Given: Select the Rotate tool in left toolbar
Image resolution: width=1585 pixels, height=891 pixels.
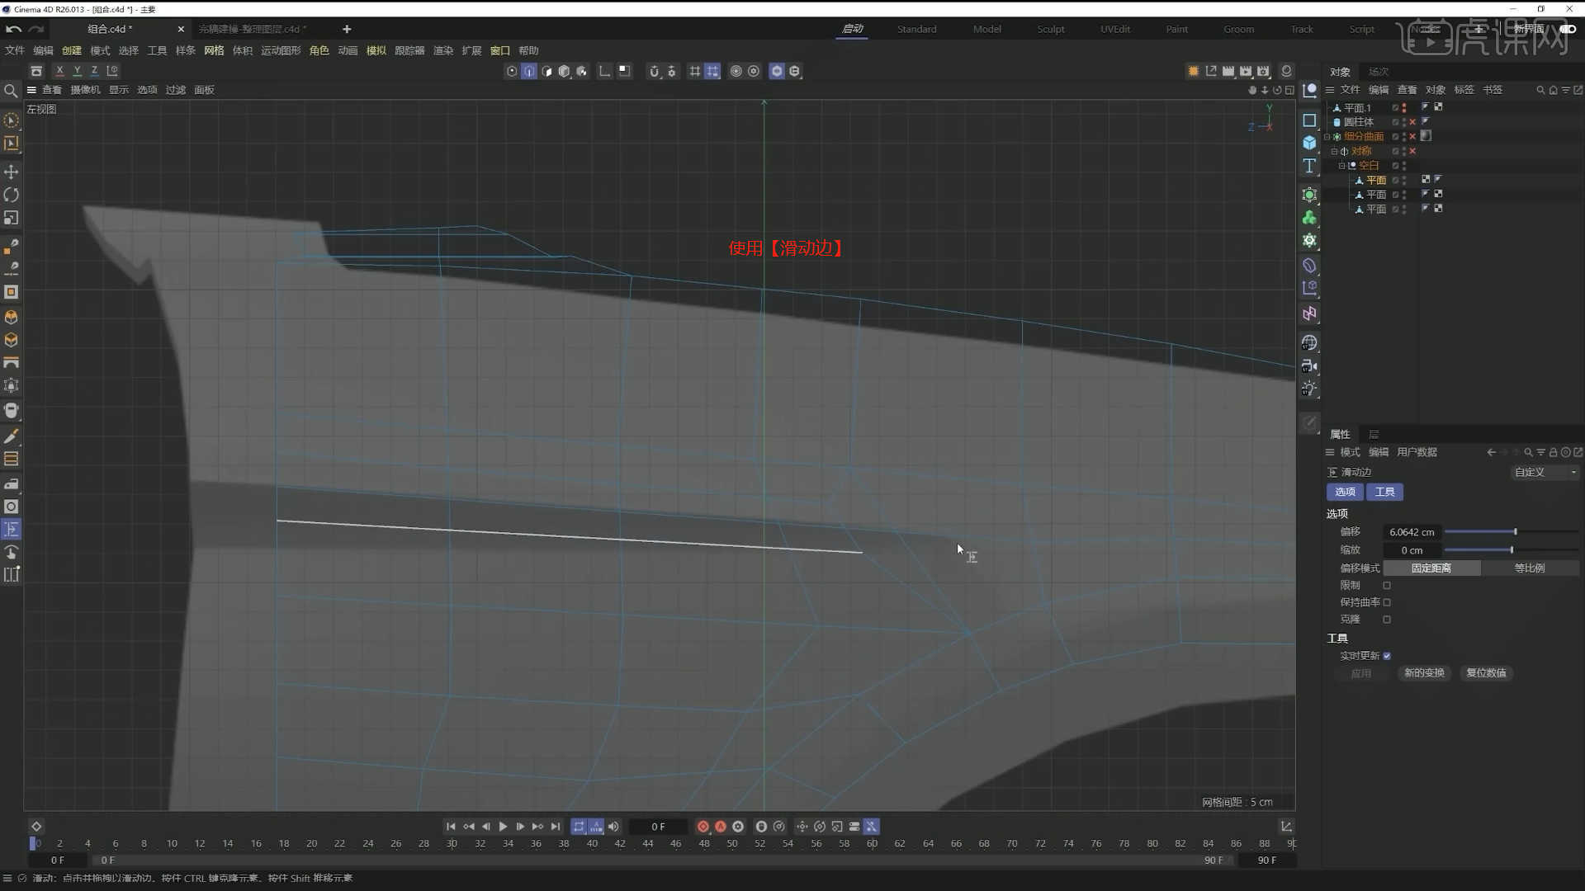Looking at the screenshot, I should 12,195.
